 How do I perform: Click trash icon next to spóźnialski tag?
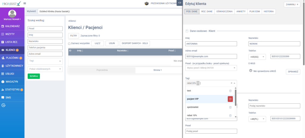(x=230, y=107)
